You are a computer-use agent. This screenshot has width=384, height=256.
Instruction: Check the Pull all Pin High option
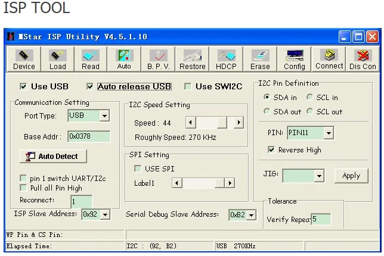click(23, 188)
